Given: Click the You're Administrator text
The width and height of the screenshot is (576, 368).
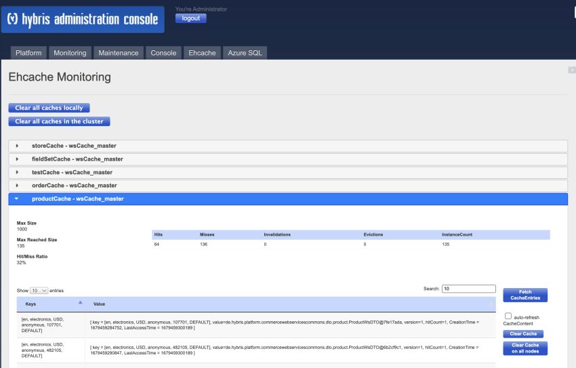Looking at the screenshot, I should 201,9.
